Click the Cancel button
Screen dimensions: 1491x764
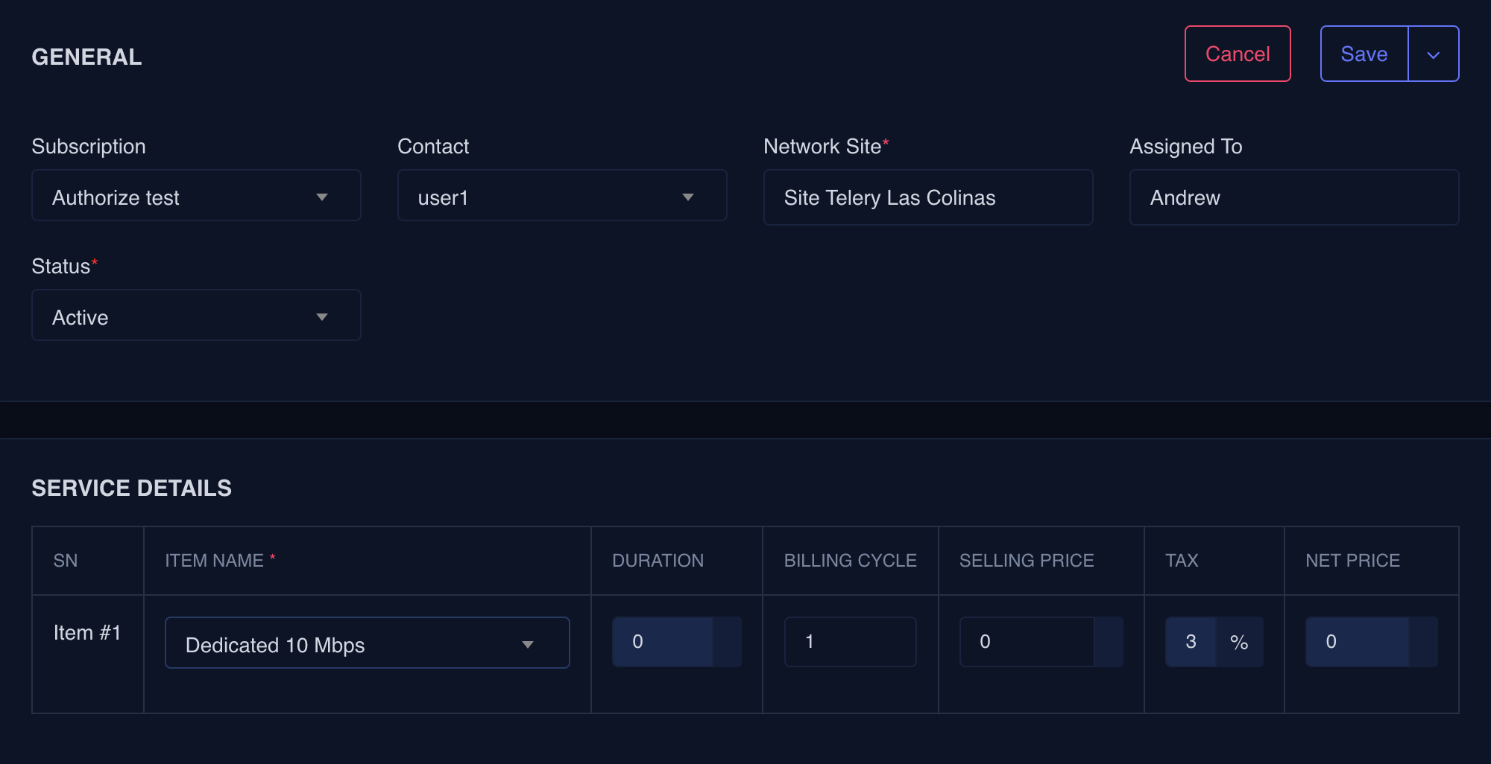click(1238, 54)
